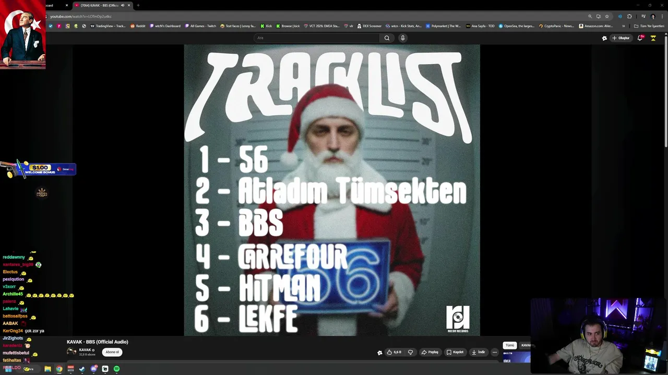Like the KAVAK - BBS video
The height and width of the screenshot is (375, 668).
pos(393,352)
